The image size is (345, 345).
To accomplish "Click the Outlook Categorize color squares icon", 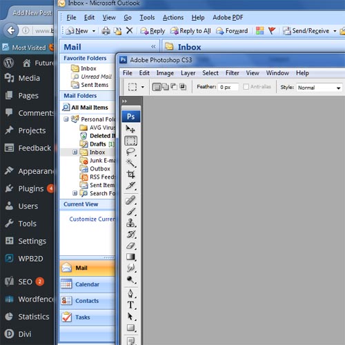I will pos(259,30).
